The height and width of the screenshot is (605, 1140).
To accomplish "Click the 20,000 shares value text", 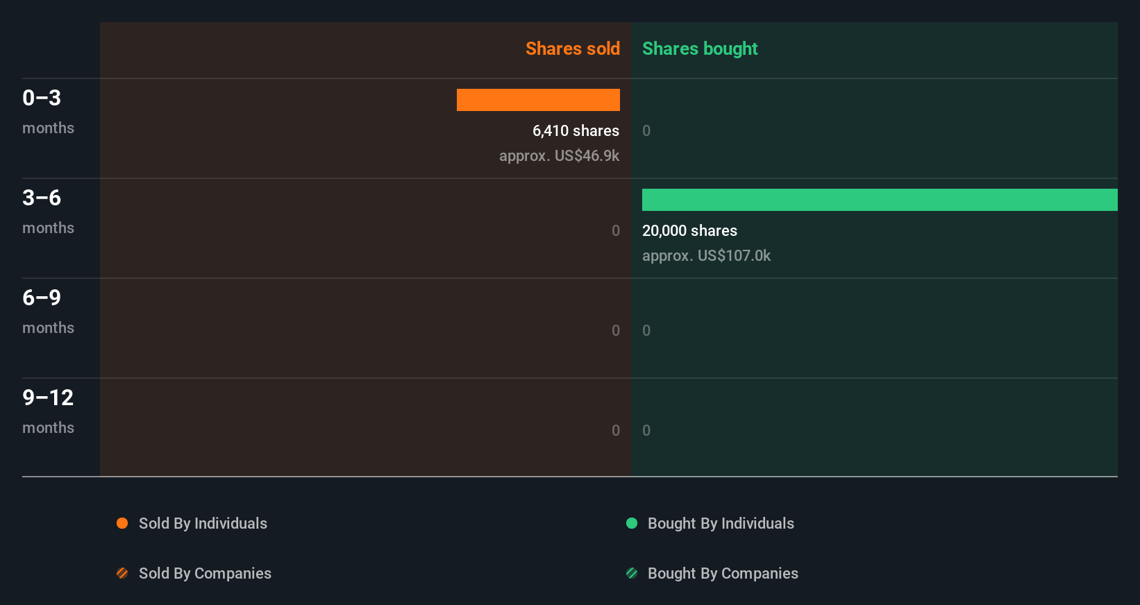I will tap(689, 230).
